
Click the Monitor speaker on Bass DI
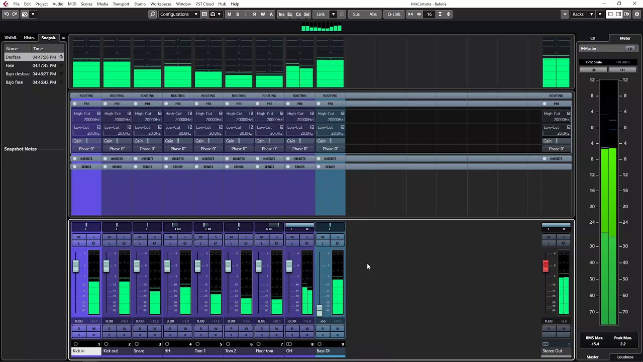tap(323, 334)
